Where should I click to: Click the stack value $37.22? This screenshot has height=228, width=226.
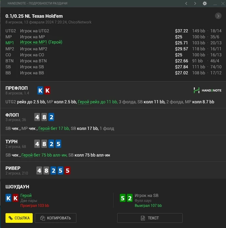[182, 31]
